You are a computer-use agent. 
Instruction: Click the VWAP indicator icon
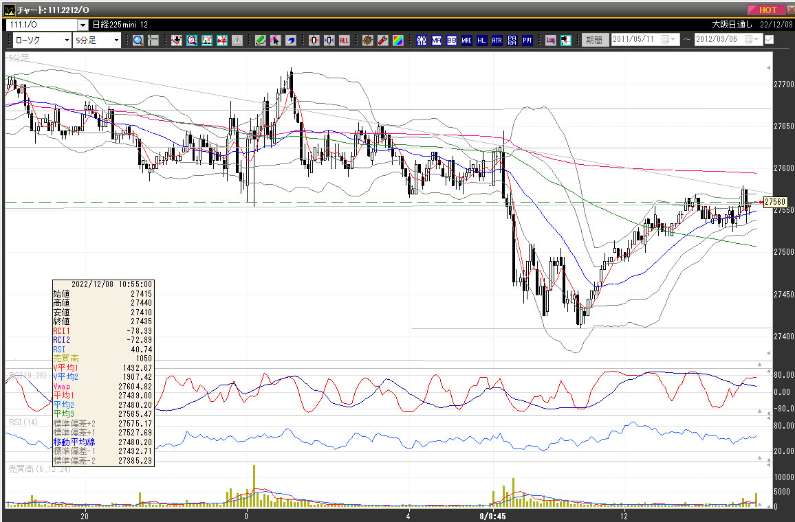[x=422, y=40]
